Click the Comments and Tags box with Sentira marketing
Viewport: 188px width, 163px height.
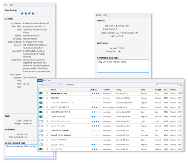coord(29,150)
